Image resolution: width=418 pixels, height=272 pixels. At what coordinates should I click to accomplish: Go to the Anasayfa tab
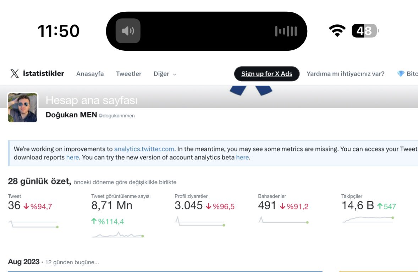(90, 74)
